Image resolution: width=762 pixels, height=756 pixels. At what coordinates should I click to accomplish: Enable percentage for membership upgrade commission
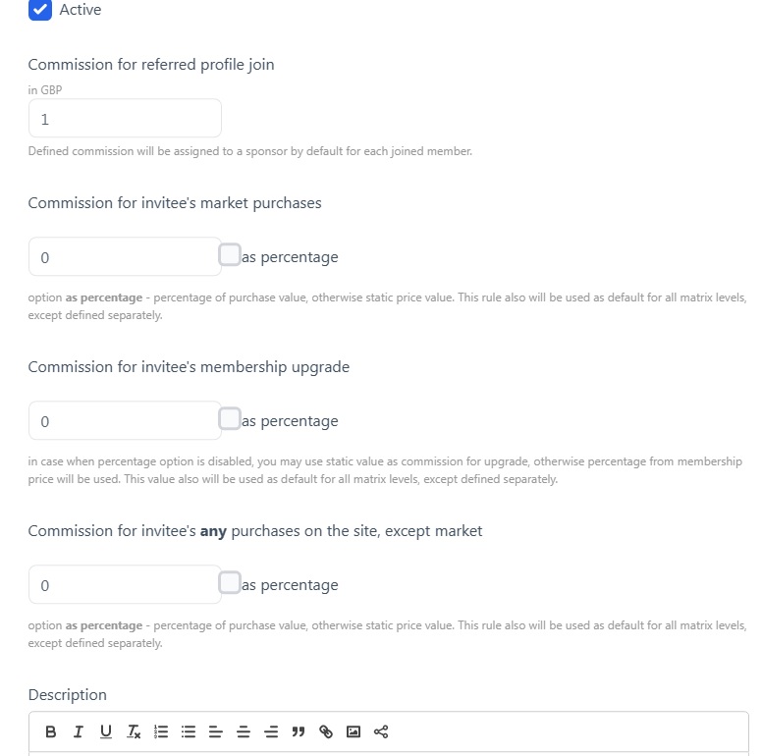point(230,419)
